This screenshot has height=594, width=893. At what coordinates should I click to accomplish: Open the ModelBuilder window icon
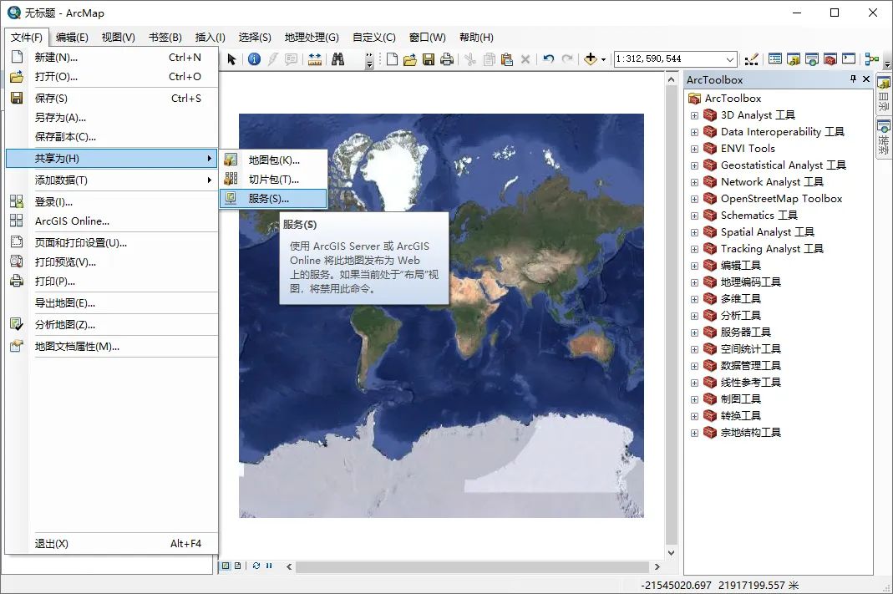pos(871,58)
